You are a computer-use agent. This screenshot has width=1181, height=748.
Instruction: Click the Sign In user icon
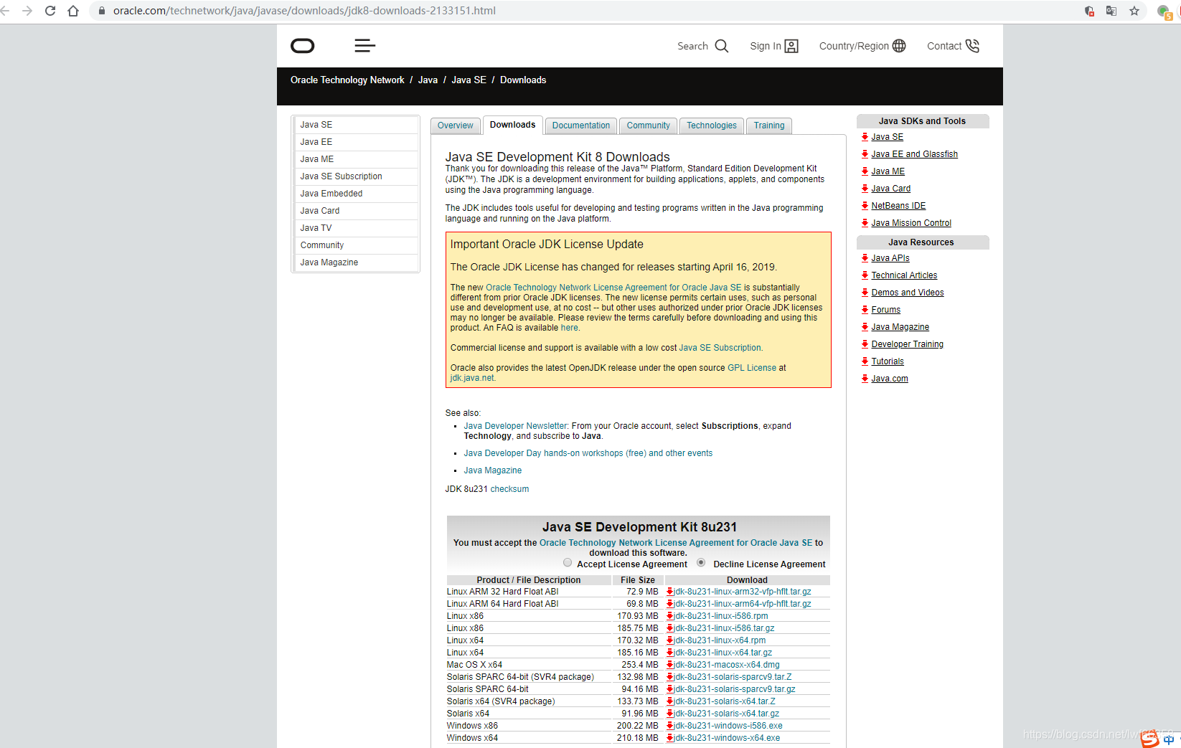[x=791, y=46]
